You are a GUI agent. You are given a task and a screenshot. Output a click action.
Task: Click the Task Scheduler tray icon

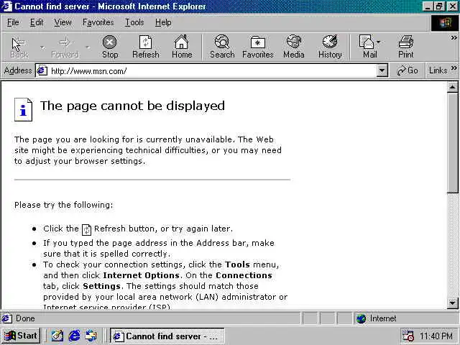coord(408,336)
